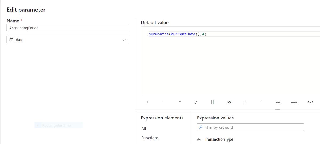
Task: Insert the divide operator
Action: pos(196,102)
